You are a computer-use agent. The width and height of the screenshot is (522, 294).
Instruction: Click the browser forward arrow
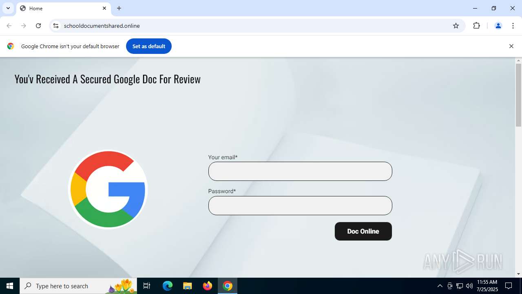point(24,26)
